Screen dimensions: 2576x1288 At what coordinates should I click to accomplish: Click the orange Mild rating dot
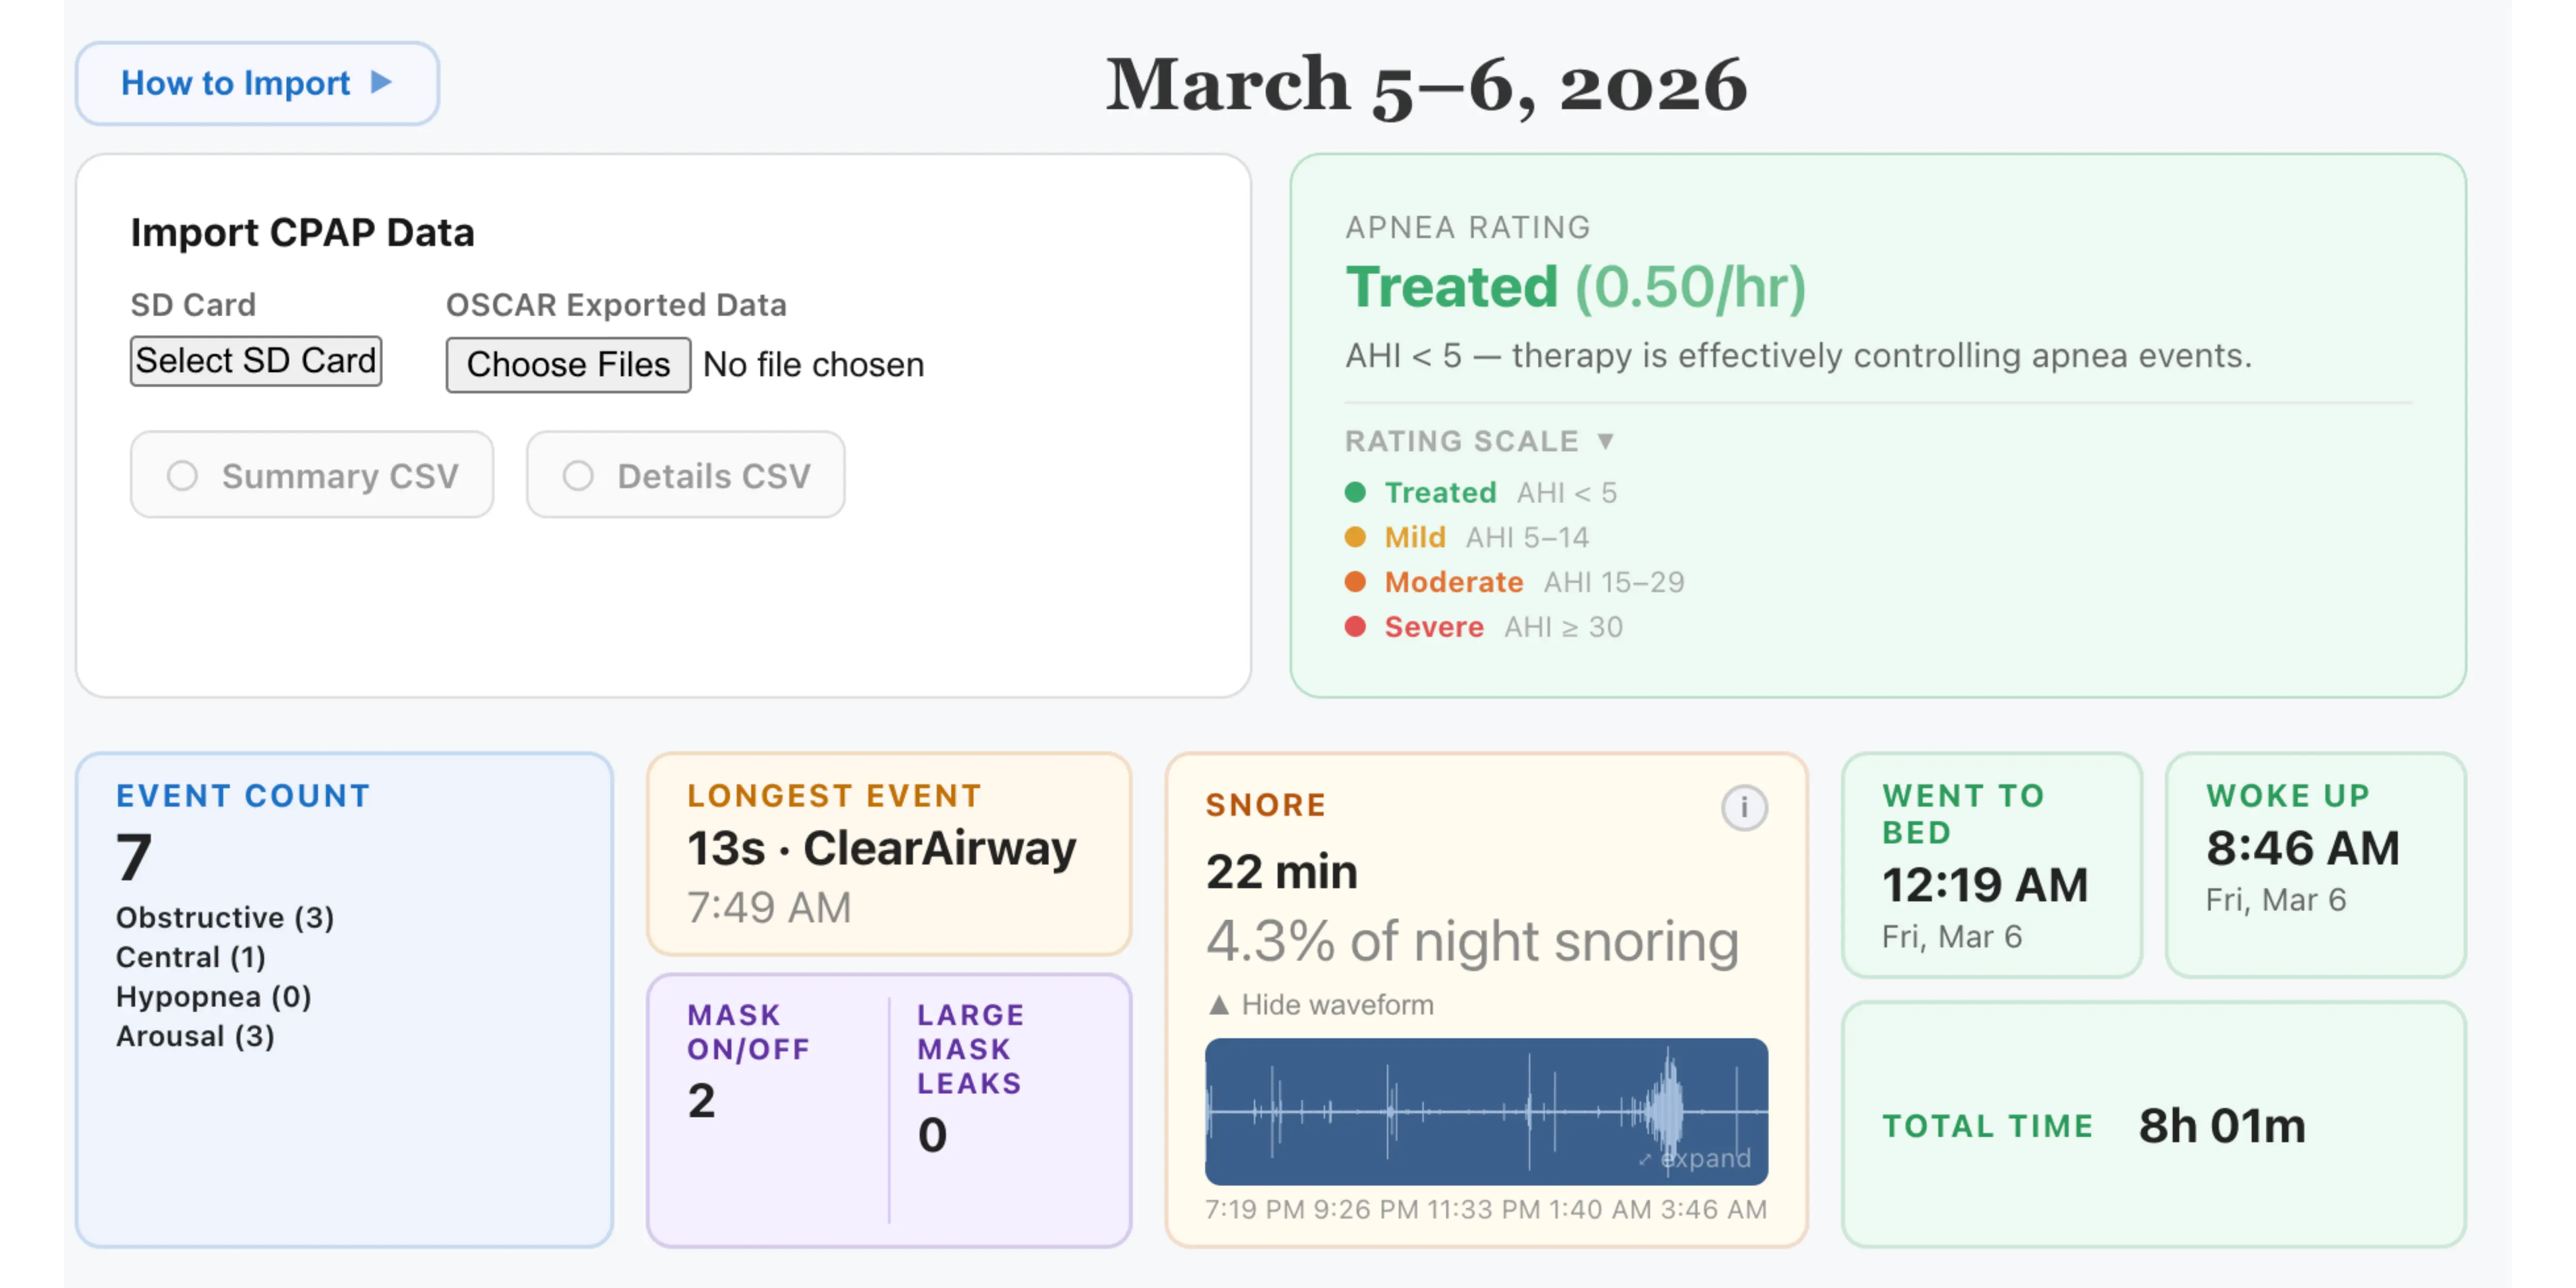[1356, 537]
